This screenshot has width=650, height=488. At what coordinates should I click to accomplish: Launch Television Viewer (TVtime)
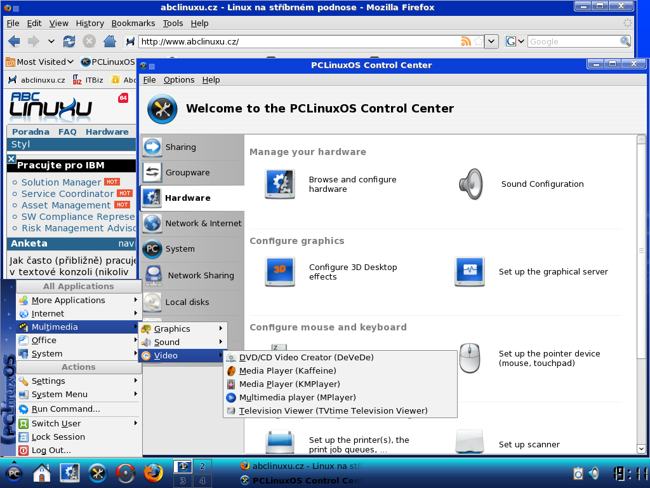(x=340, y=410)
